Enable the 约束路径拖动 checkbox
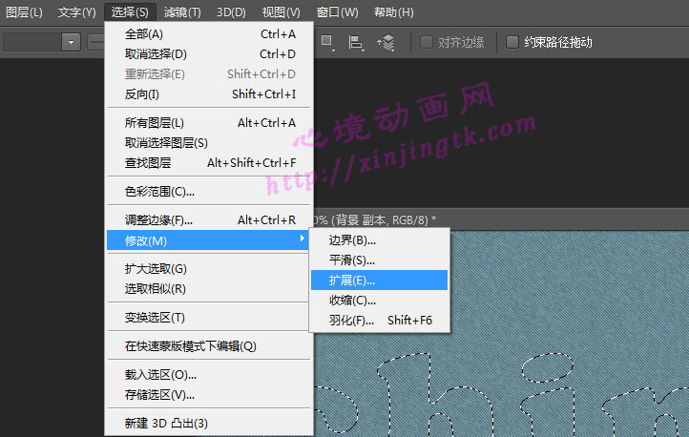The image size is (689, 437). 512,42
